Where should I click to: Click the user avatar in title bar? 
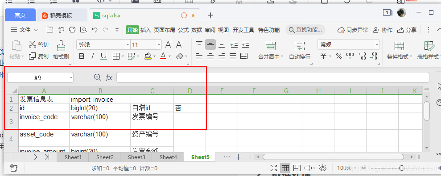coord(402,12)
